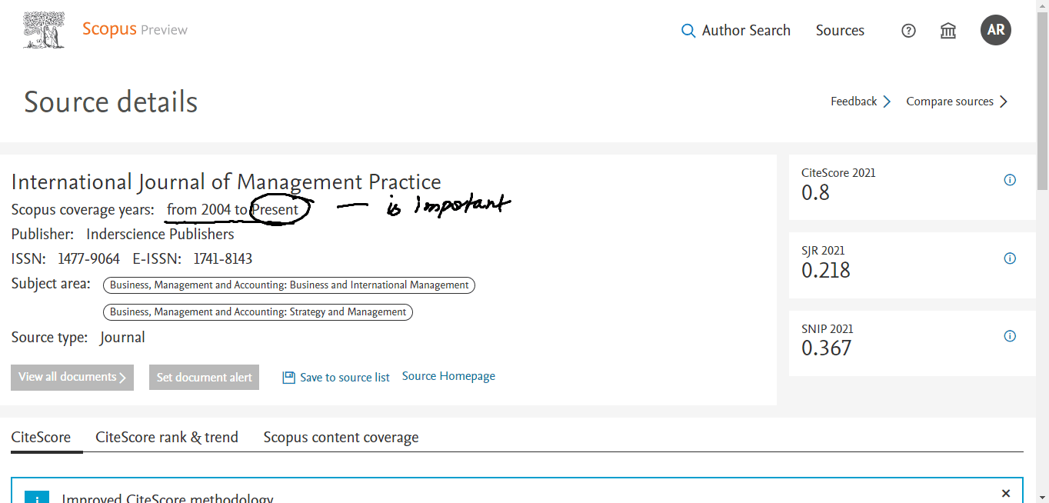
Task: Open the Scopus Preview home link
Action: pos(135,30)
